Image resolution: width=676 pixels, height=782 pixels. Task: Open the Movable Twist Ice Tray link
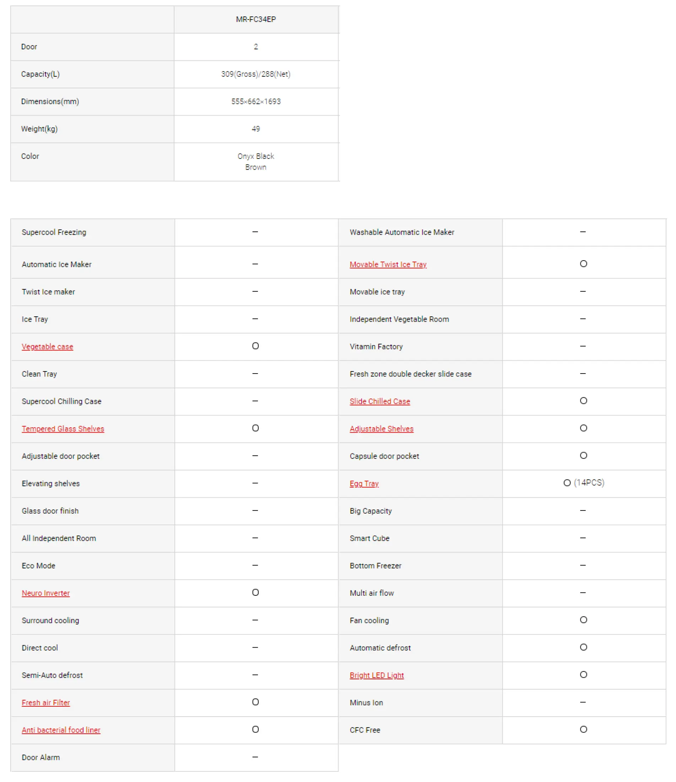(x=388, y=264)
